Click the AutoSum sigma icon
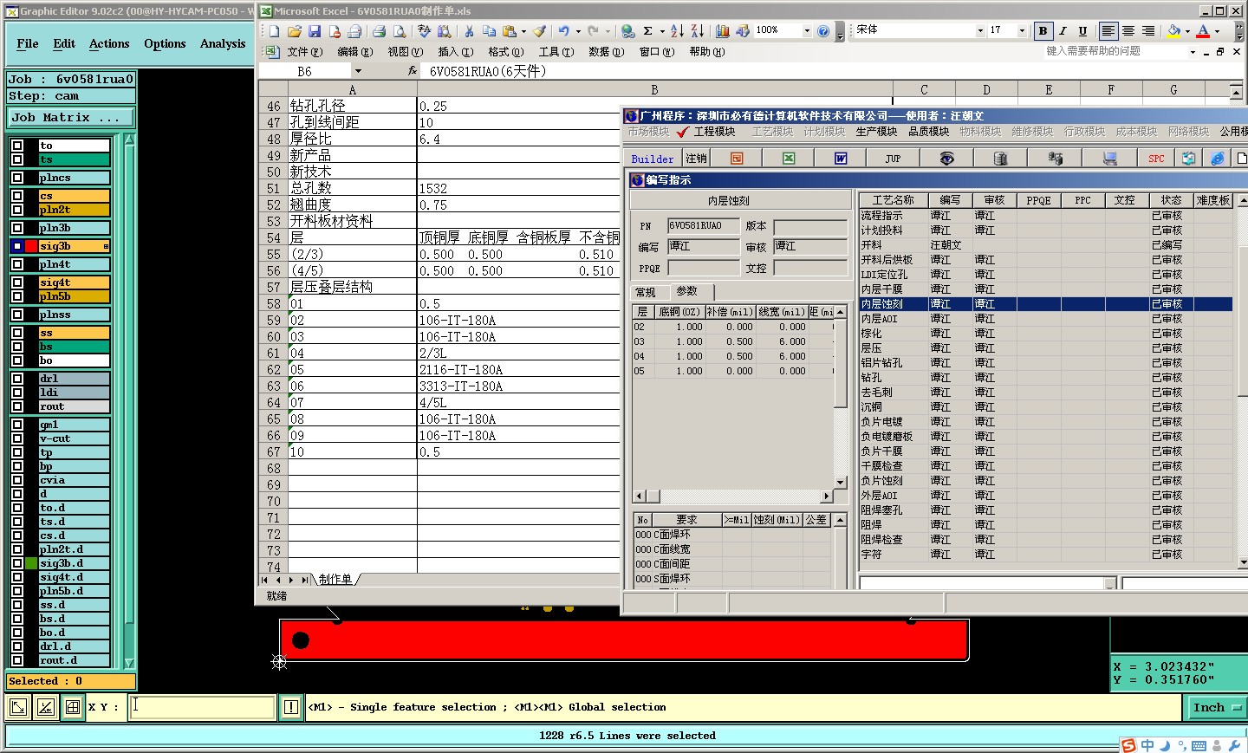Screen dimensions: 1248x753 (x=647, y=31)
